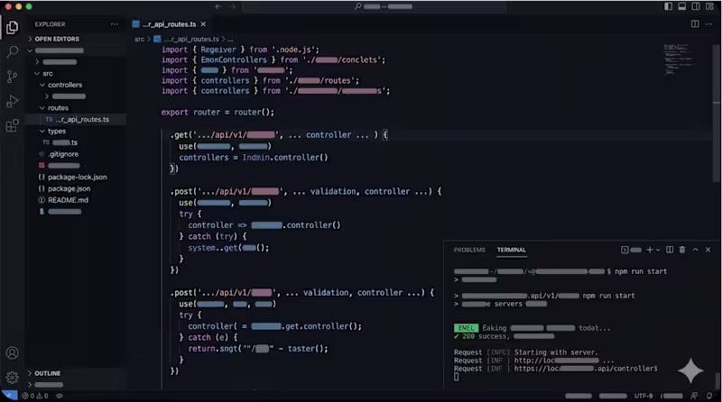Toggle bottom panel layout icon

682,6
